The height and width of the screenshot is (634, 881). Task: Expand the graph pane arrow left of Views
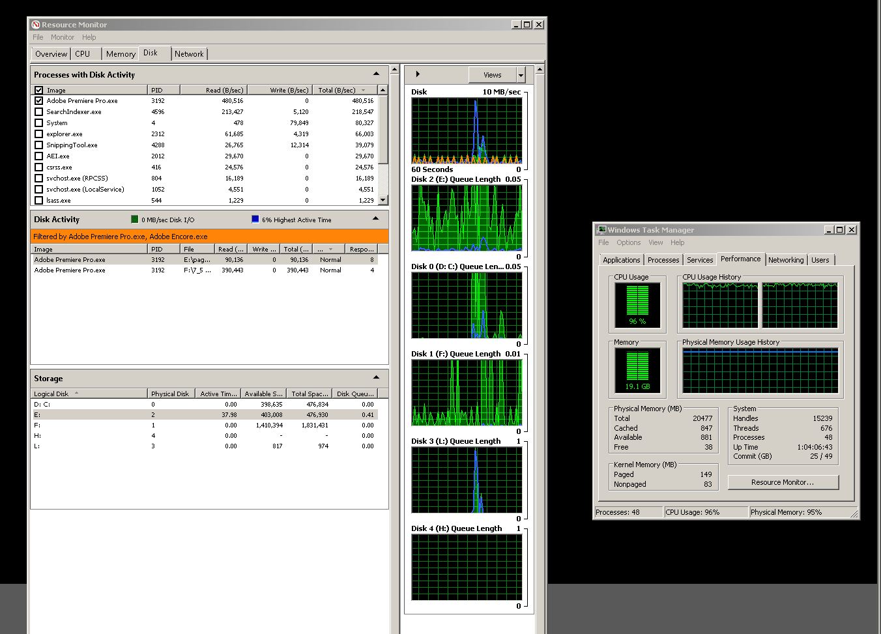pyautogui.click(x=418, y=74)
